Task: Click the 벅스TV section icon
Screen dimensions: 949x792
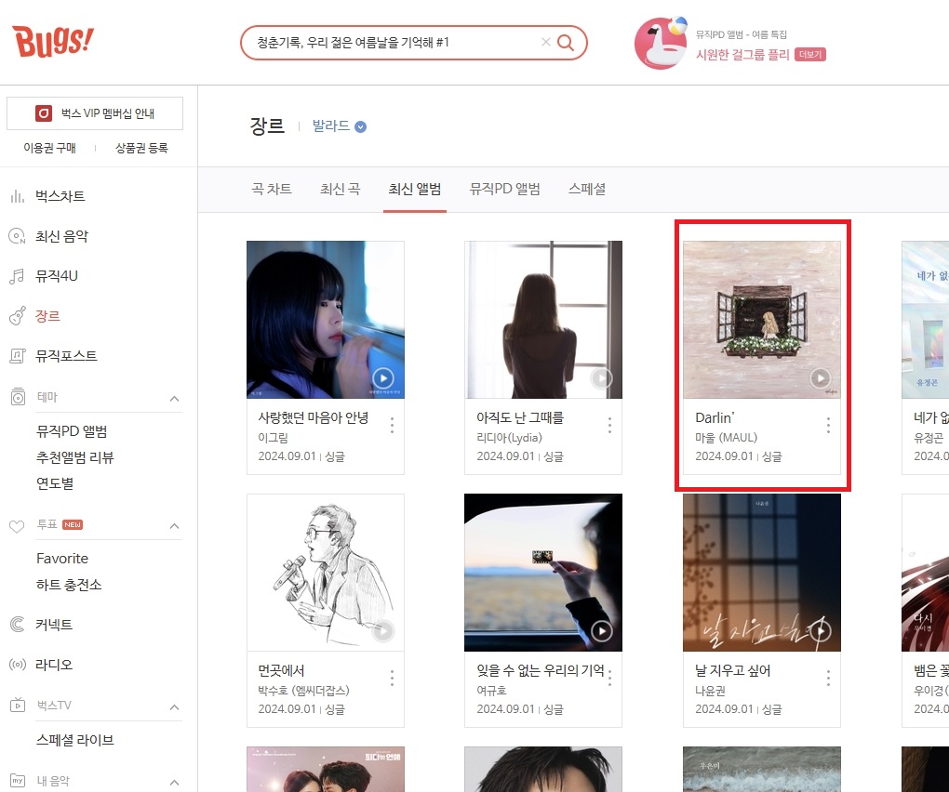Action: (18, 705)
